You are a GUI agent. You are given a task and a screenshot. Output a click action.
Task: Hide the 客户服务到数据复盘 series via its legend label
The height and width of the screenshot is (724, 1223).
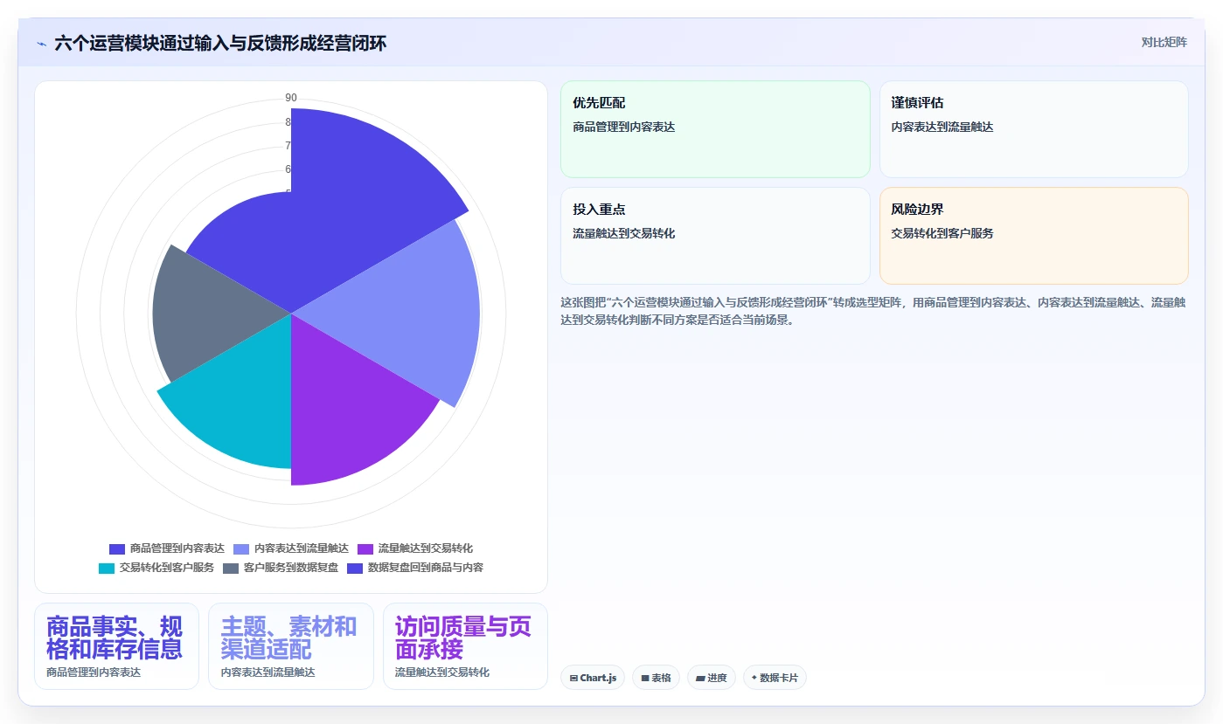click(x=291, y=568)
